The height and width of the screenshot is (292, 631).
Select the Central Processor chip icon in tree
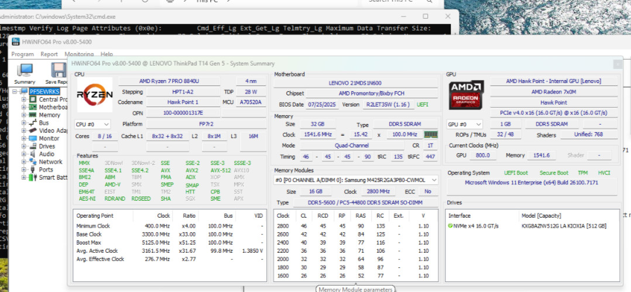[x=33, y=99]
